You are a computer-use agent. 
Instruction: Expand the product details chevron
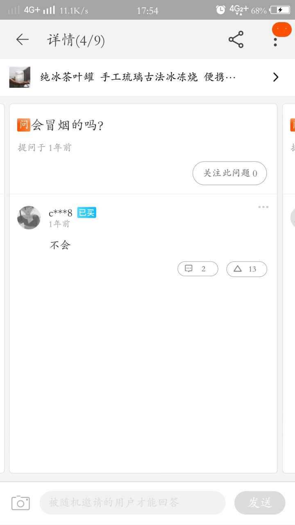276,77
